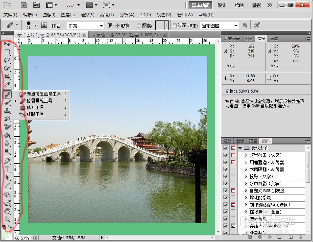The image size is (313, 242).
Task: Click the 摄影 workspace button
Action: click(x=256, y=5)
